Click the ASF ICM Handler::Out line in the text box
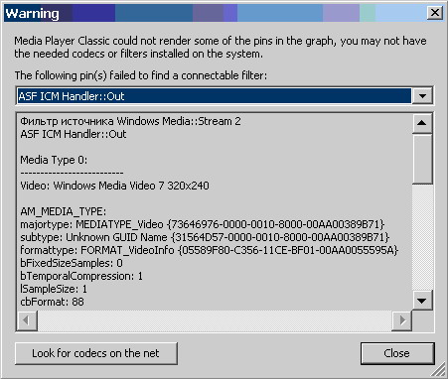This screenshot has width=448, height=379. click(74, 134)
